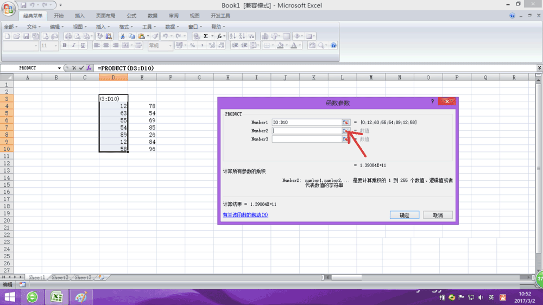Toggle underline formatting
The image size is (543, 305).
[x=83, y=46]
